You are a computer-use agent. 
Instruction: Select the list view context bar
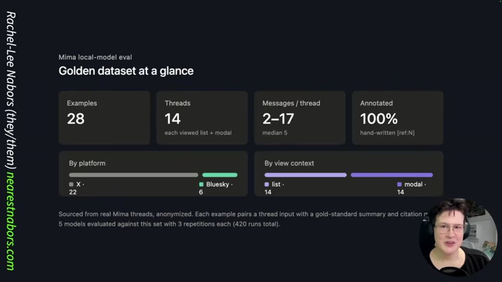[x=305, y=175]
